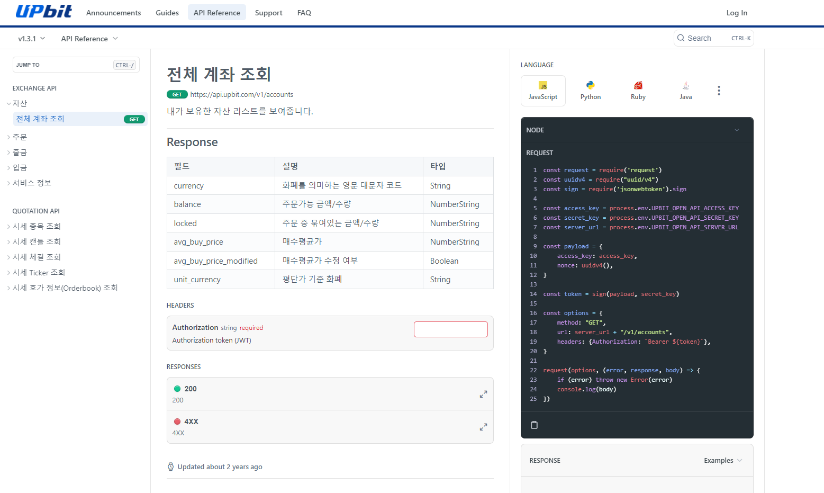Click the UPbit logo
Viewport: 824px width, 493px height.
(43, 12)
